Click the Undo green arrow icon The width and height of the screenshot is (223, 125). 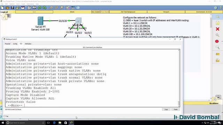coord(39,8)
